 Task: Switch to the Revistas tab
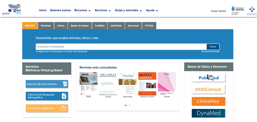(x=46, y=26)
